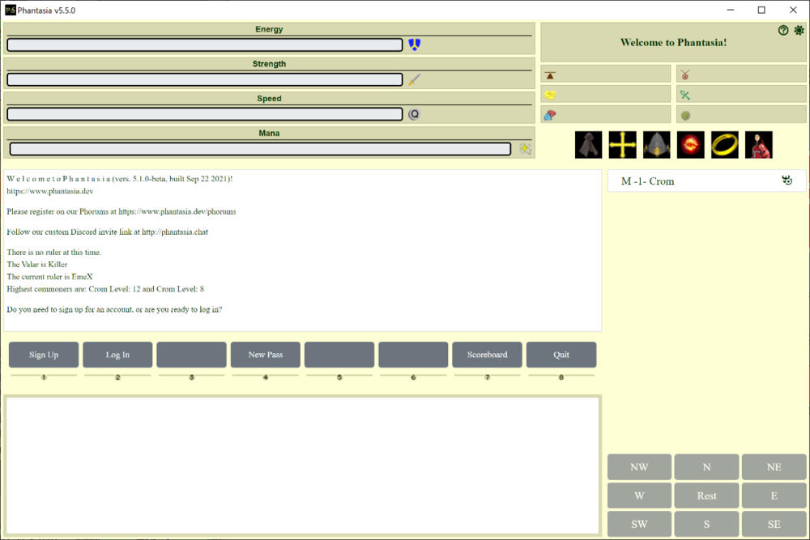Select the yellow cross blessing icon
Image resolution: width=810 pixels, height=540 pixels.
(x=622, y=145)
